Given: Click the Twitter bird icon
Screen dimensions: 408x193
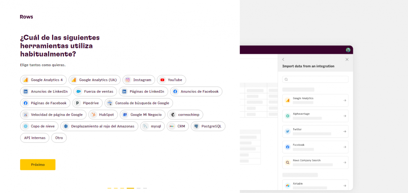Looking at the screenshot, I should coord(288,131).
